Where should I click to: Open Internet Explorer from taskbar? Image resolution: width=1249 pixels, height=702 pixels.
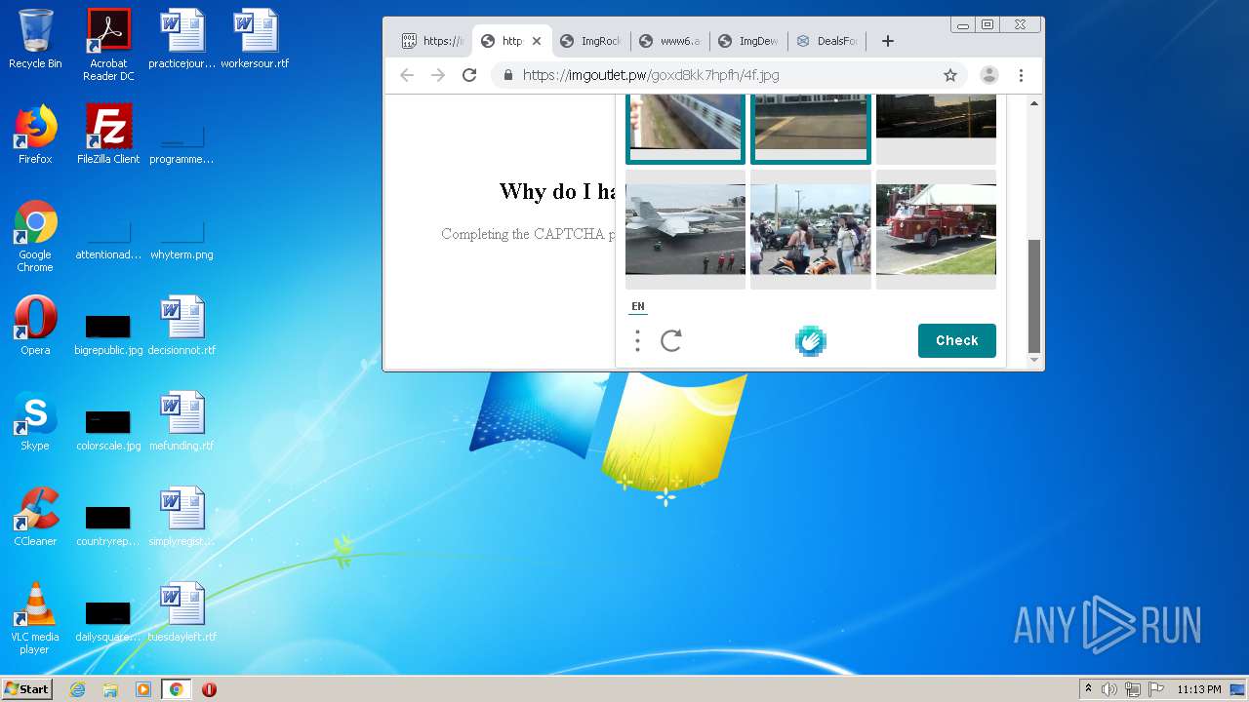click(77, 689)
